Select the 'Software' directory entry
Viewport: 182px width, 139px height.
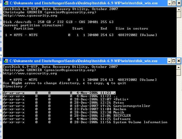(67, 119)
